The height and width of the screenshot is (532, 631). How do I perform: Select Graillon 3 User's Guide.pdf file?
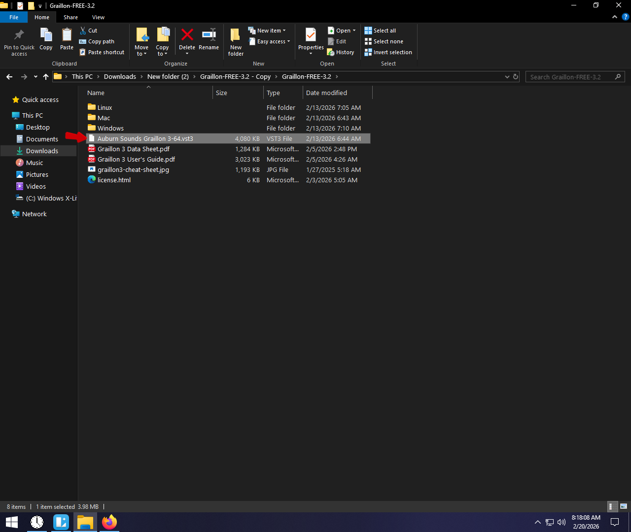[x=136, y=160]
